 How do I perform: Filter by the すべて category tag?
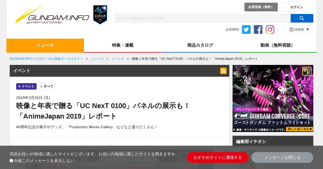47,86
